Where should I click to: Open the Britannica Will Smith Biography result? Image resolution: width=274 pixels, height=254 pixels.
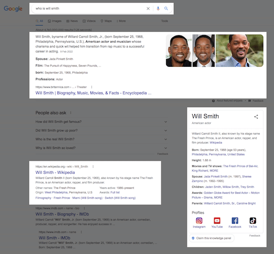[x=93, y=93]
